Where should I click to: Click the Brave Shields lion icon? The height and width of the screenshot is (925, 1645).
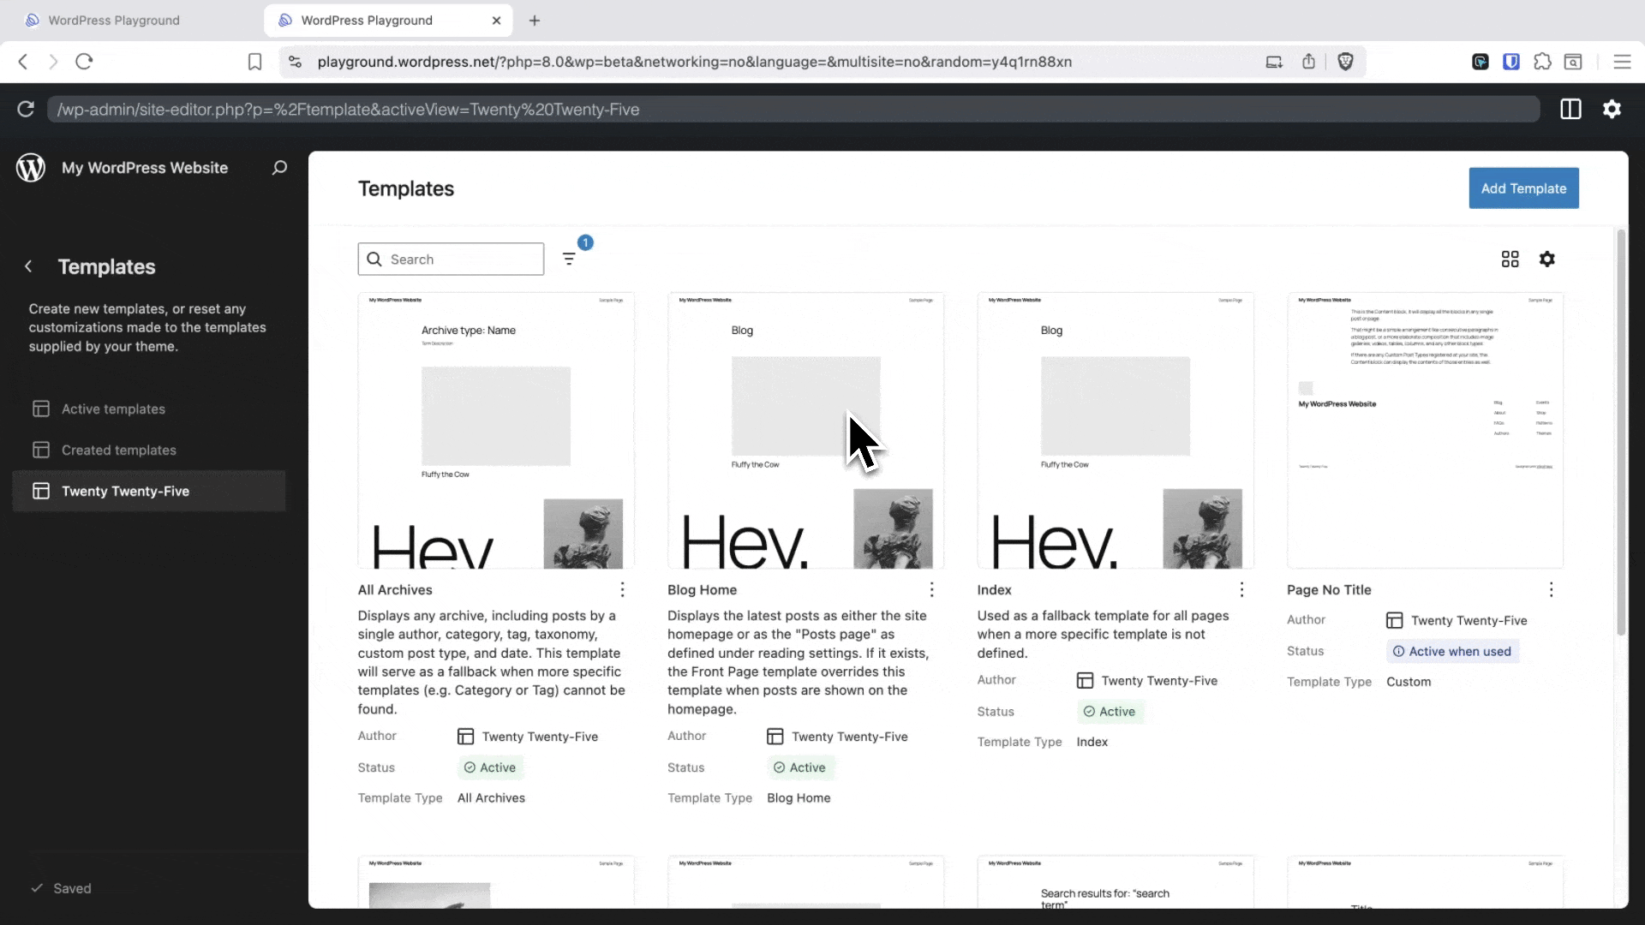(1345, 62)
